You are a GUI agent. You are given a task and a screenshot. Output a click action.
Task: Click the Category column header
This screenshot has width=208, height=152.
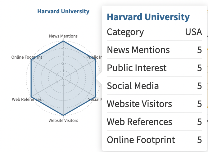click(125, 32)
